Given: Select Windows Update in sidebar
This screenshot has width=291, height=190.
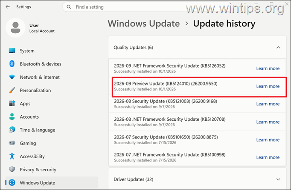Looking at the screenshot, I should (52, 183).
